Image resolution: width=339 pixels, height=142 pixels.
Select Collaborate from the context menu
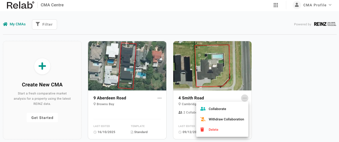[x=217, y=109]
